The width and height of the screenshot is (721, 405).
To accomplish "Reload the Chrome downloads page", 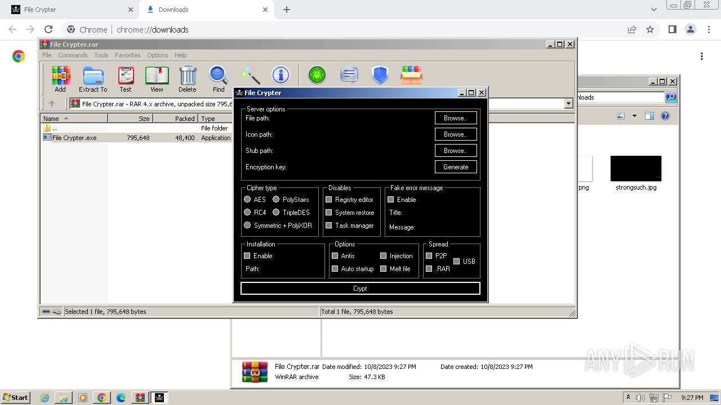I will coord(48,29).
